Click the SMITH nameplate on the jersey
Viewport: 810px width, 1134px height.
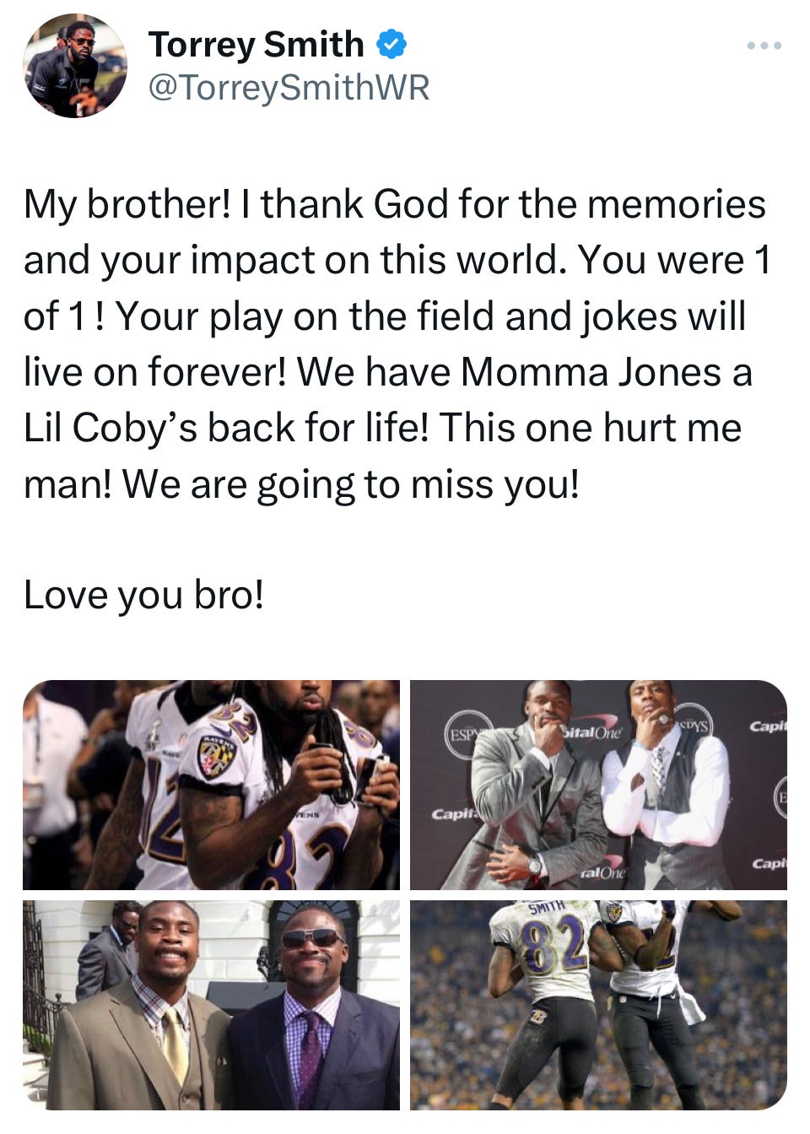tap(546, 908)
